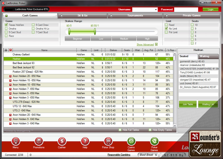Open the Help question mark icon
Viewport: 223px width, 159px height.
(85, 141)
